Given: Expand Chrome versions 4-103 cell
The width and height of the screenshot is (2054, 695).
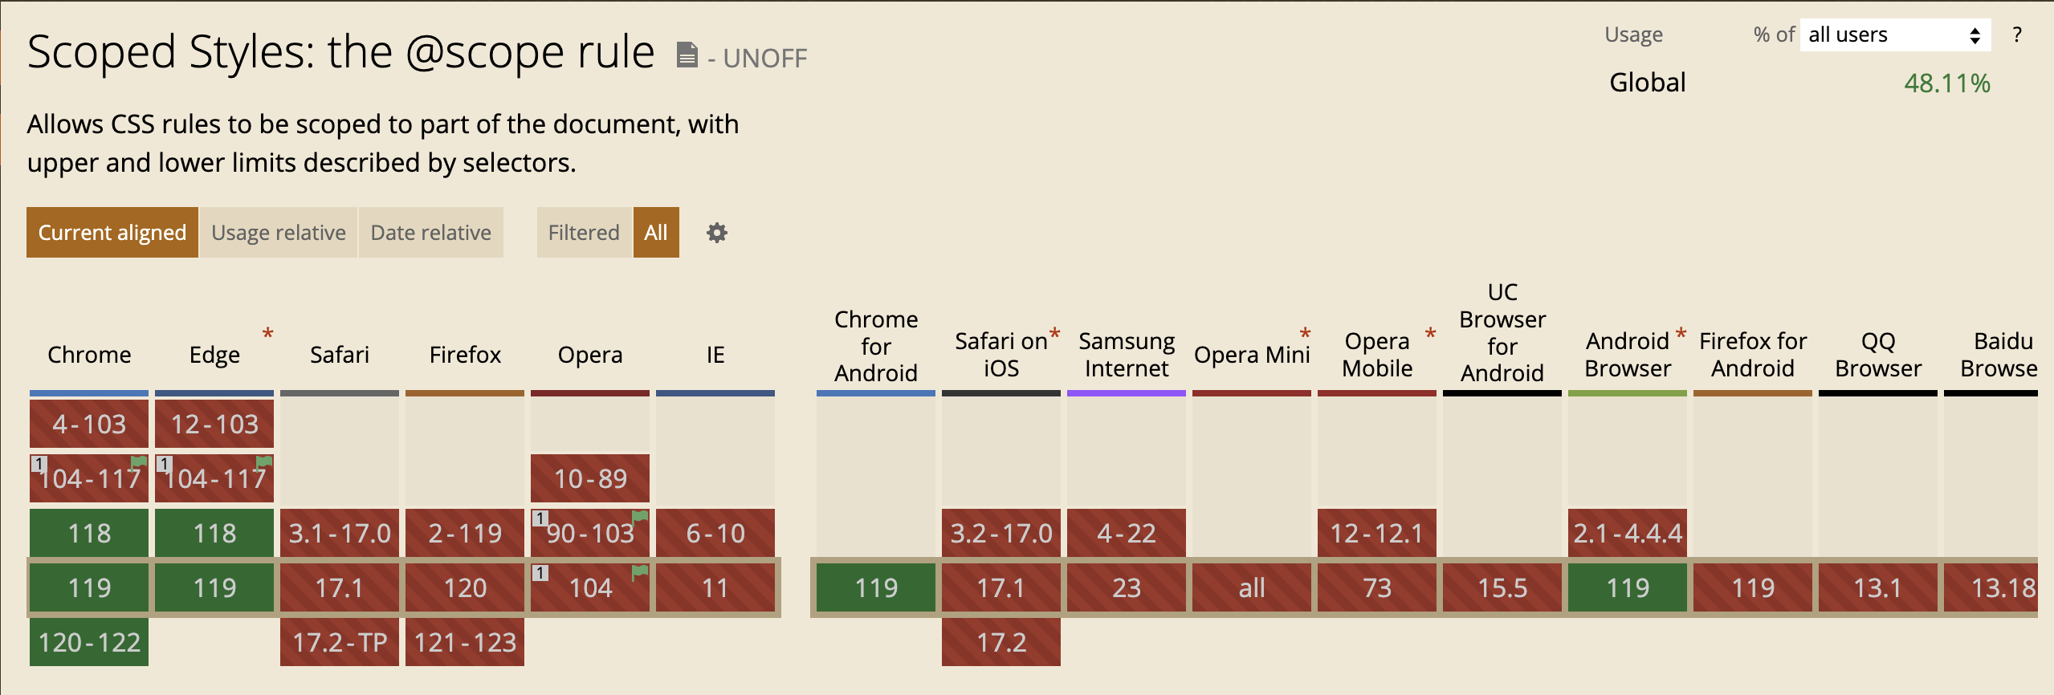Looking at the screenshot, I should pos(89,424).
